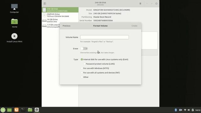
Task: Click the Create button in Format Volume
Action: pyautogui.click(x=134, y=26)
